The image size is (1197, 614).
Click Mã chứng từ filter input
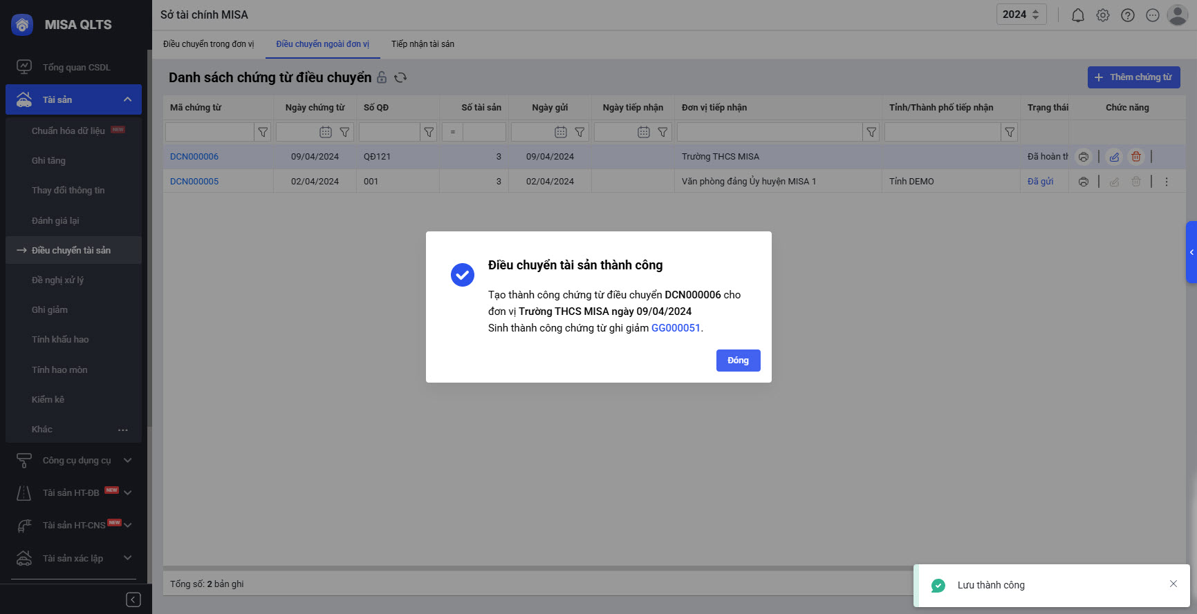point(210,132)
